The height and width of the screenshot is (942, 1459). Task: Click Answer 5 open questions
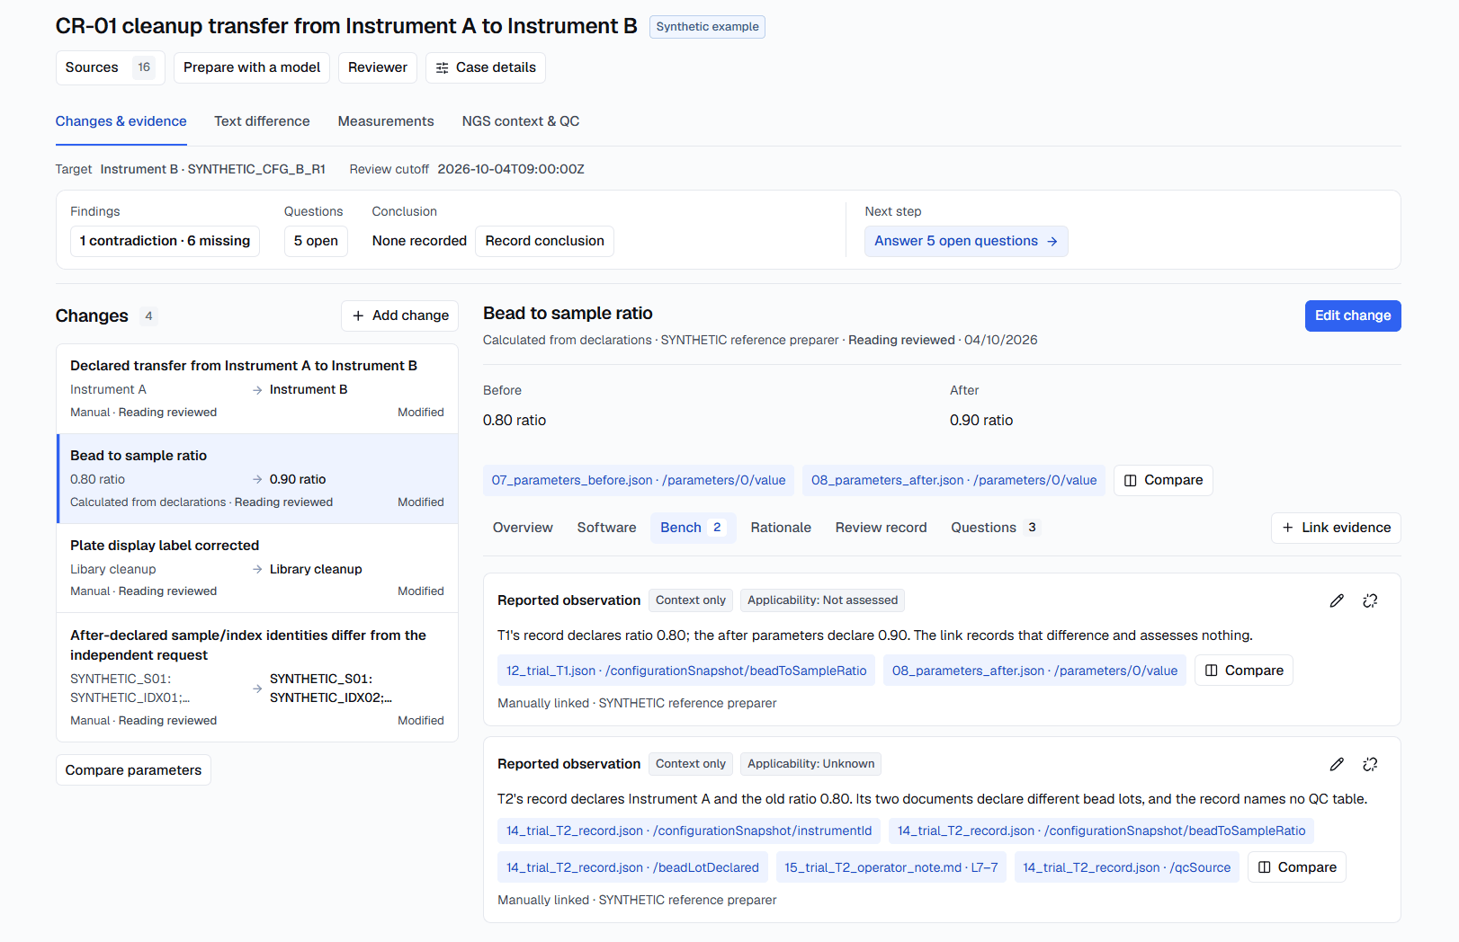966,241
